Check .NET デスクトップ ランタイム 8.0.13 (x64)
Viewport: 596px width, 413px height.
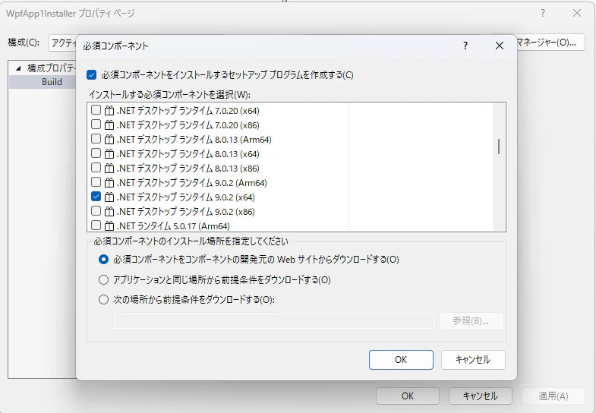pyautogui.click(x=96, y=153)
